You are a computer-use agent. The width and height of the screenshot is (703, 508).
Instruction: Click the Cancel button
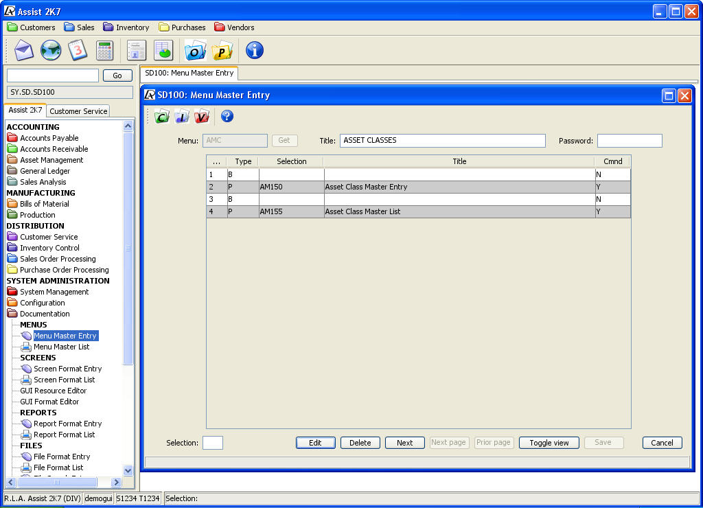pyautogui.click(x=662, y=443)
